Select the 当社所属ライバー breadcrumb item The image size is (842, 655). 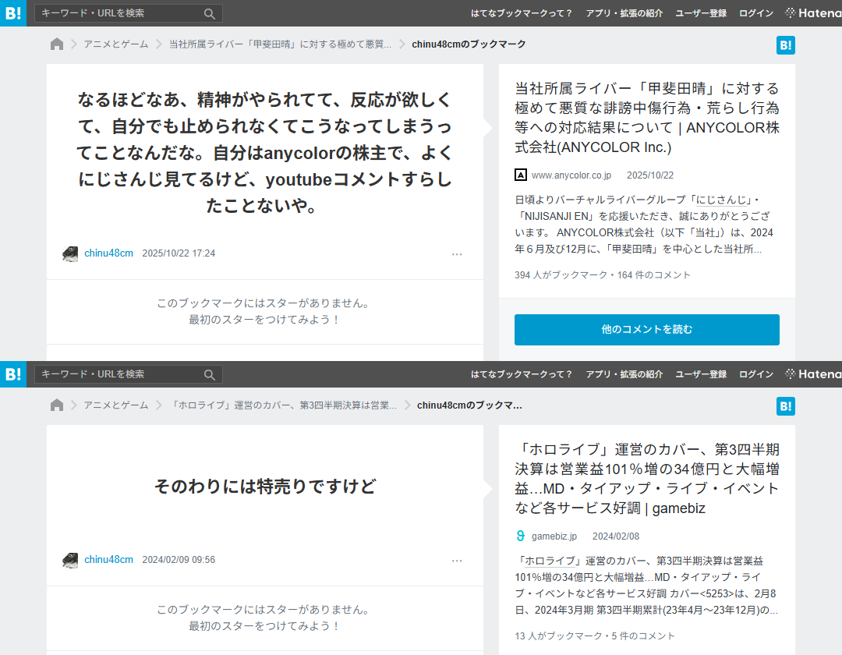point(280,44)
